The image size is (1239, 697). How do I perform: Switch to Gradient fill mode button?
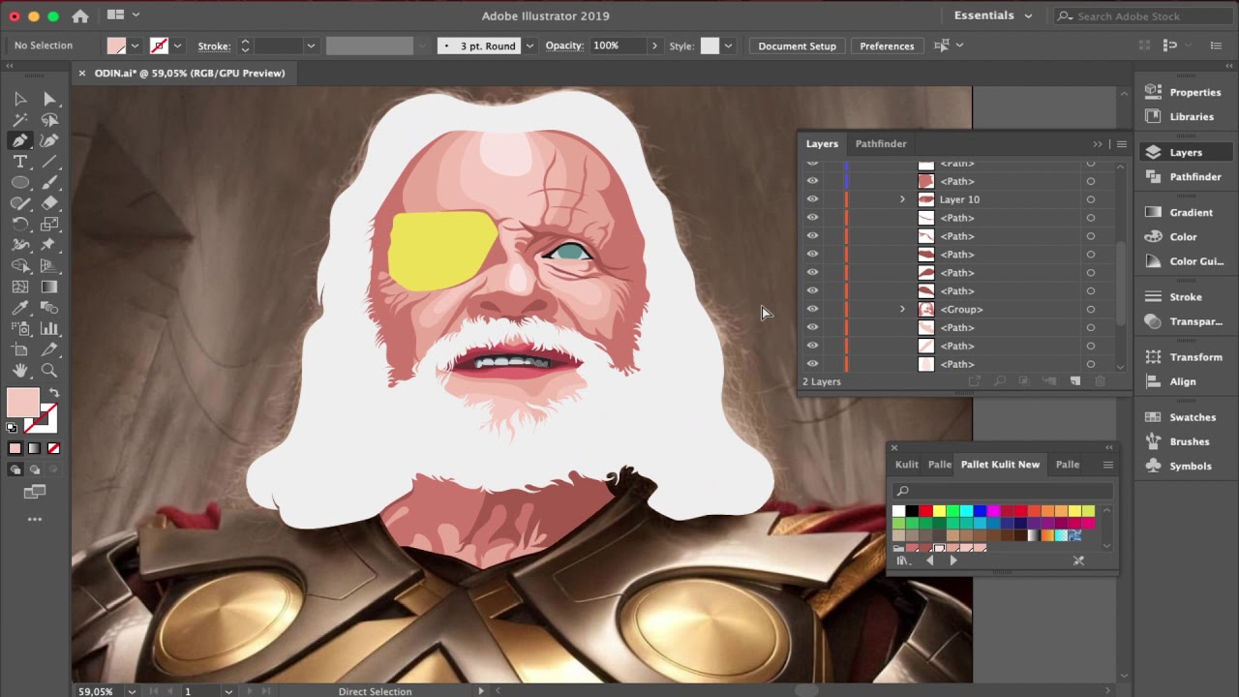34,448
